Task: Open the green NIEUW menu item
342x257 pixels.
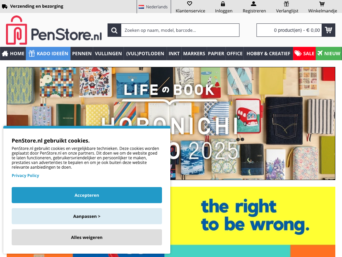Action: pos(329,54)
